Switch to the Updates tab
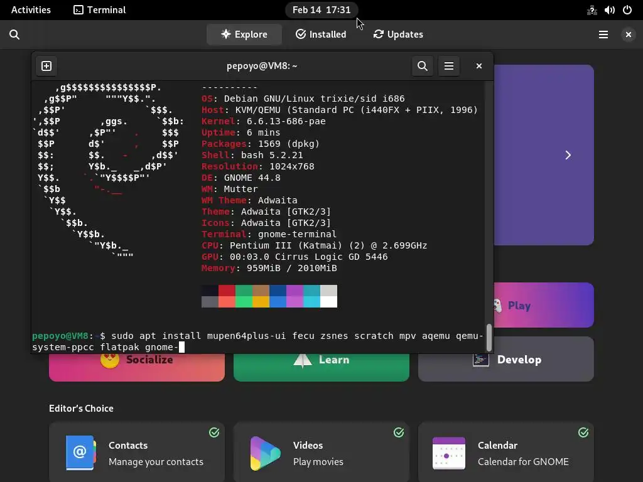643x482 pixels. point(398,35)
